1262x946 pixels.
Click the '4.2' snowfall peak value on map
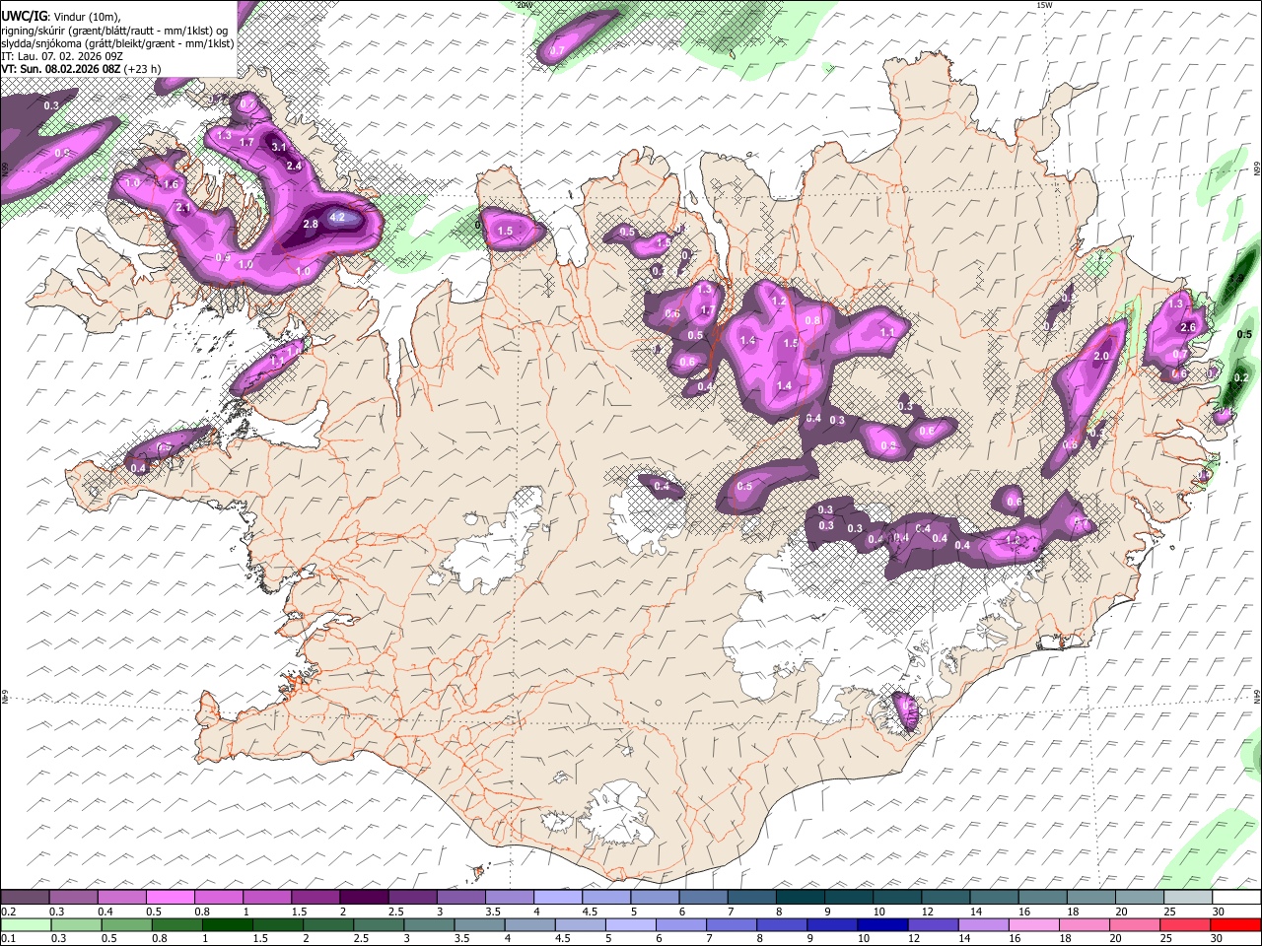(x=337, y=218)
